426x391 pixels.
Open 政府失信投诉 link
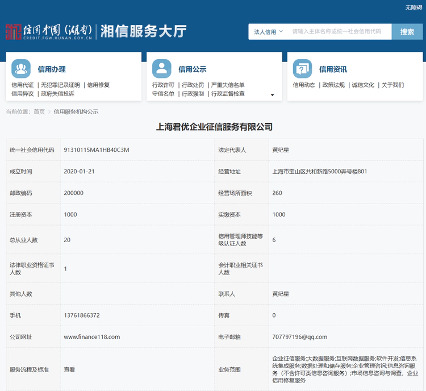(x=57, y=94)
